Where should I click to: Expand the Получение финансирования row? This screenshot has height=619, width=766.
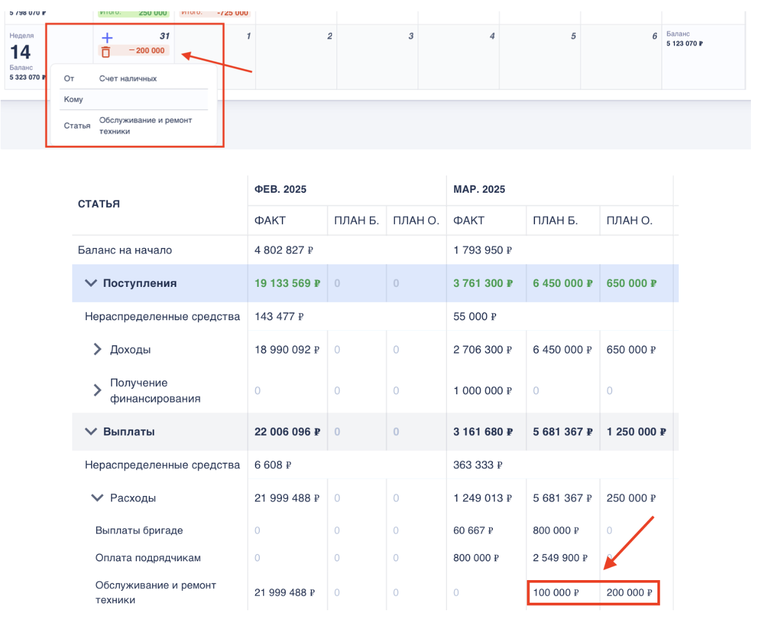[97, 390]
